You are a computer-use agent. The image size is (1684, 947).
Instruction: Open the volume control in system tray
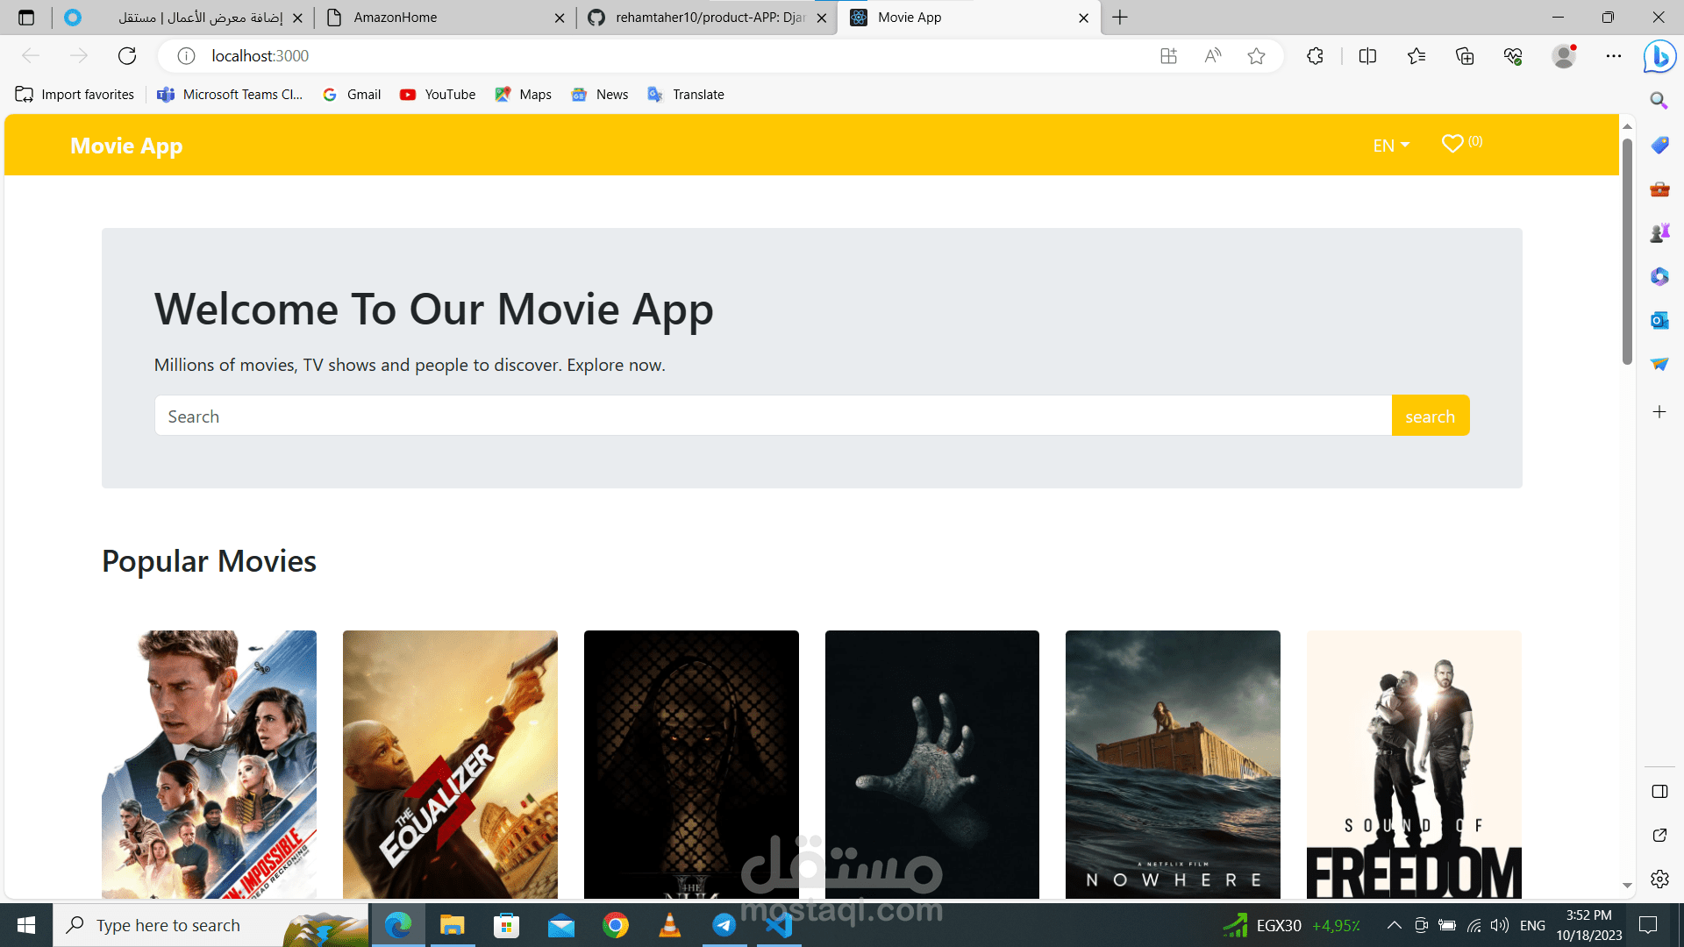point(1500,925)
